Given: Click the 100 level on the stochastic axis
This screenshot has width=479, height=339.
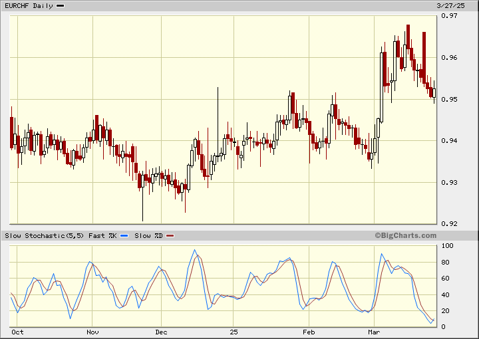Looking at the screenshot, I should [x=448, y=246].
